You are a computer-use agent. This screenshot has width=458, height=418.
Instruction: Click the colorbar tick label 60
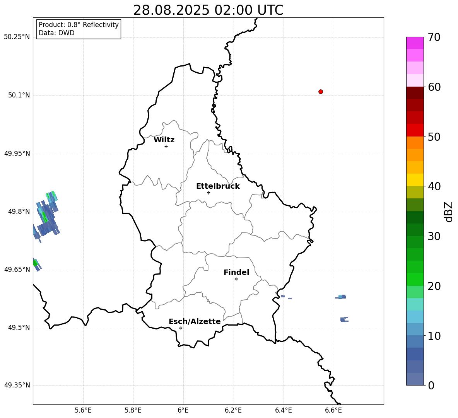(x=434, y=87)
